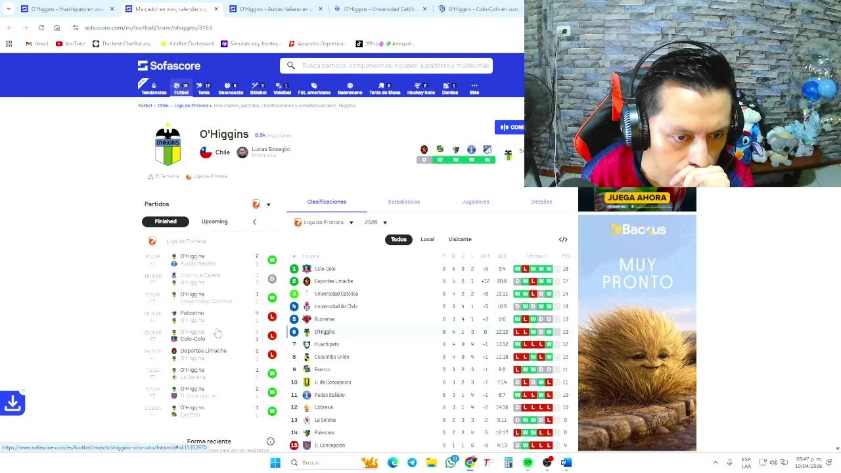This screenshot has width=841, height=473.
Task: Select the Upcoming matches toggle
Action: pyautogui.click(x=214, y=221)
